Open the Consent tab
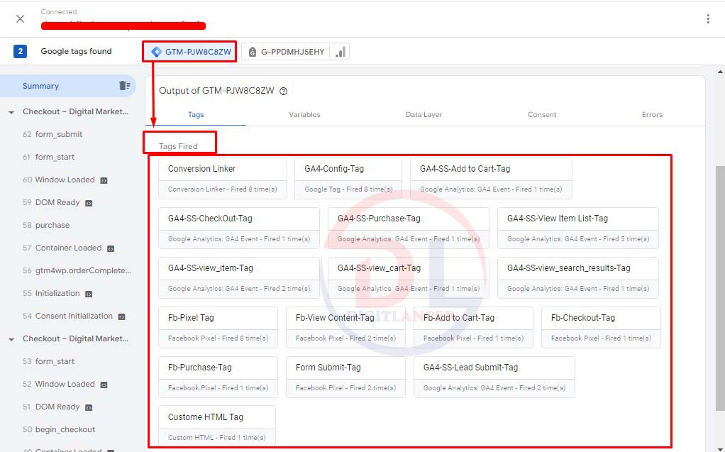The width and height of the screenshot is (725, 452). [x=542, y=114]
